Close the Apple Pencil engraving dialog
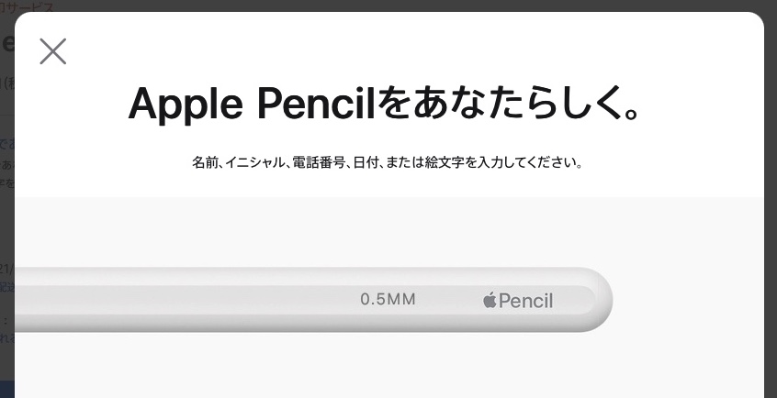 (53, 51)
